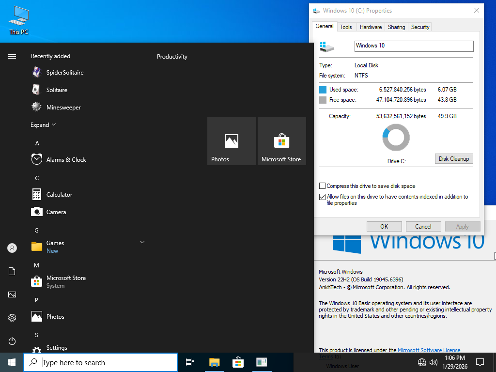Image resolution: width=496 pixels, height=372 pixels.
Task: Toggle the power button in Start menu
Action: 12,341
